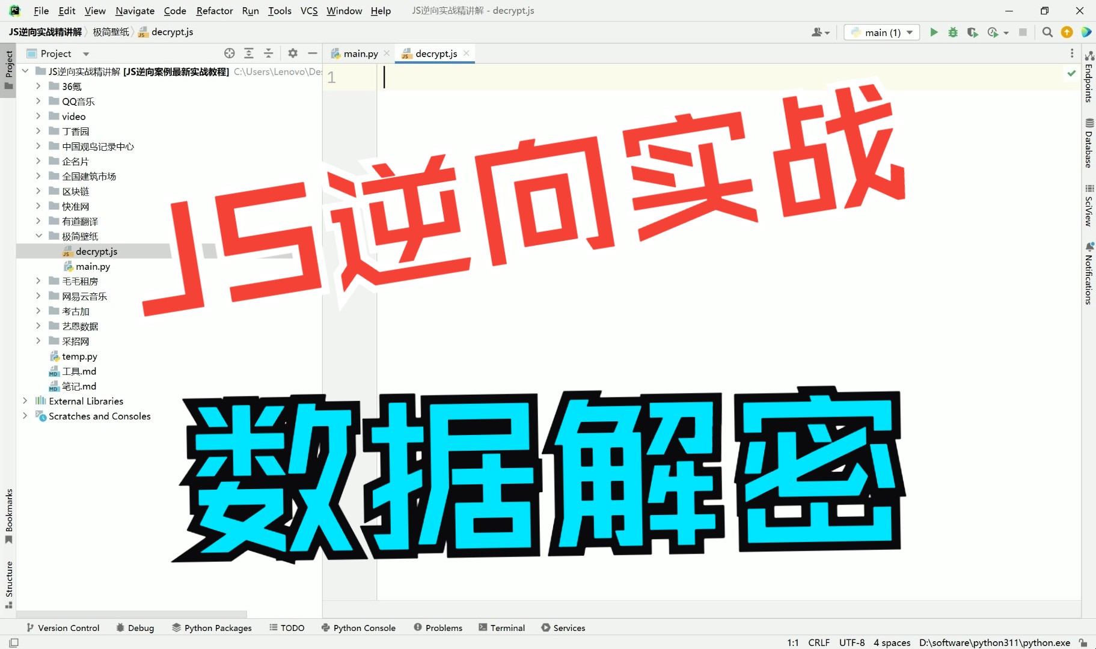Run with coverage

973,32
